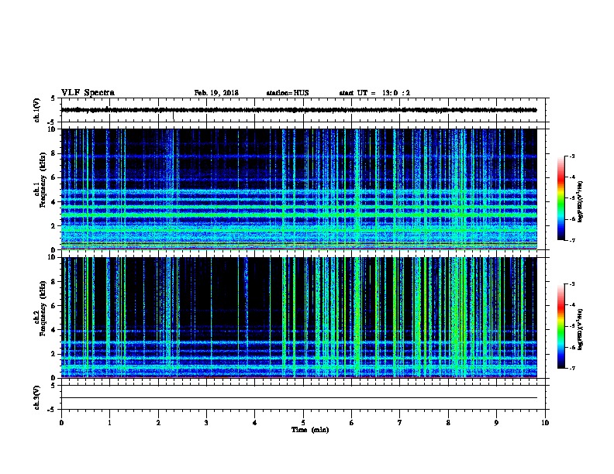This screenshot has height=474, width=614.
Task: Click the "-7" label on ch.2 color bar
Action: click(571, 368)
